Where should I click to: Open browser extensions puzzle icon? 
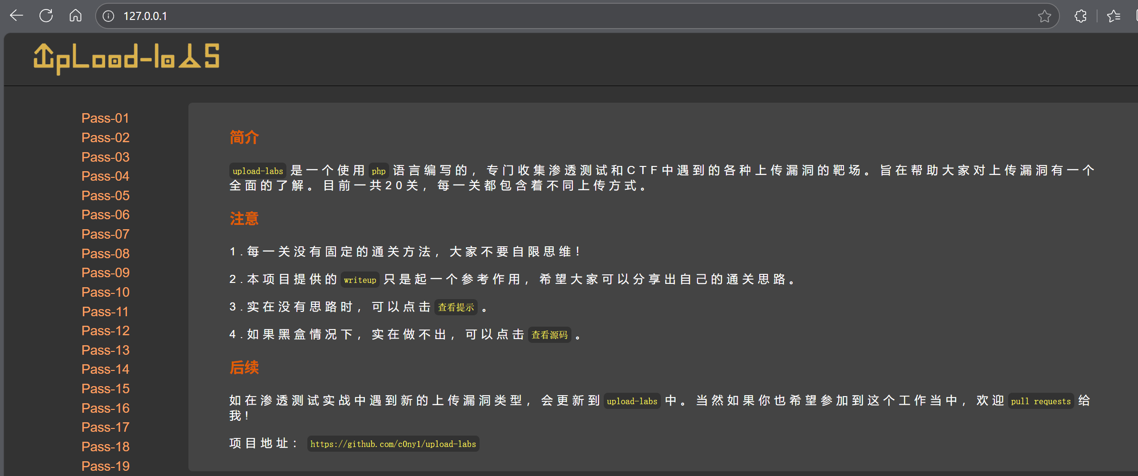1080,16
